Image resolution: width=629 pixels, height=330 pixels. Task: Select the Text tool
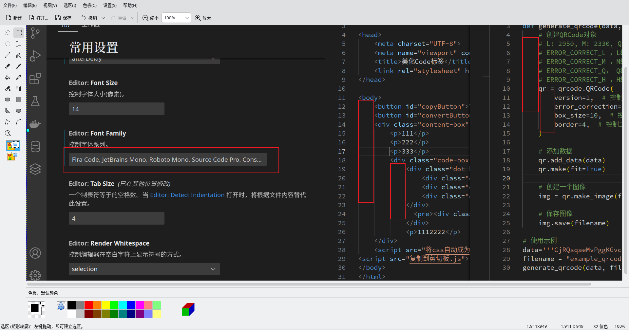pos(19,44)
